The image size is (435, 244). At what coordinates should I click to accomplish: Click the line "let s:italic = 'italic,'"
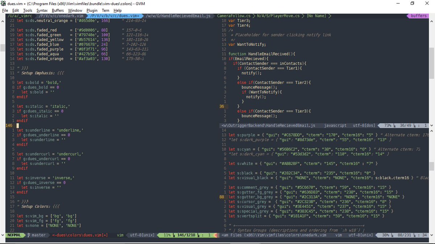(x=43, y=106)
